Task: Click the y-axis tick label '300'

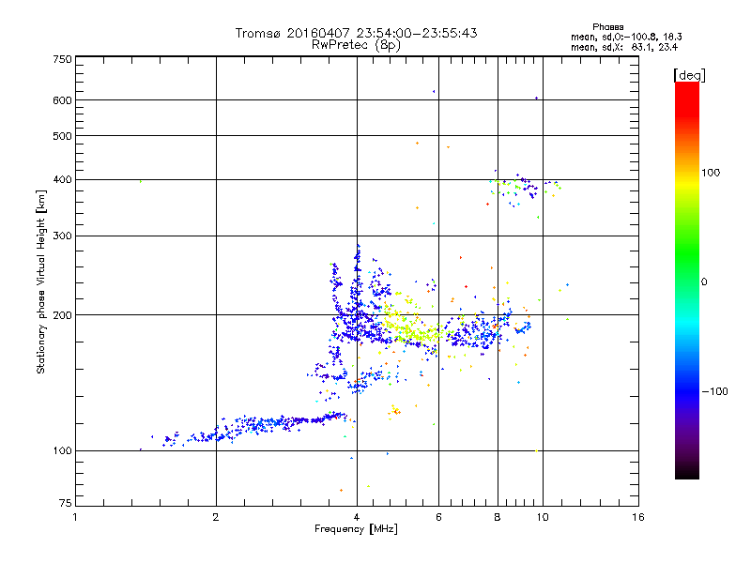Action: [62, 236]
